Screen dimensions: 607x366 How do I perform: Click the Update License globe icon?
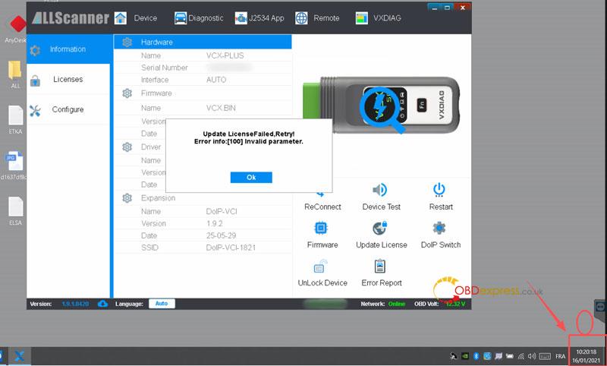click(x=380, y=228)
